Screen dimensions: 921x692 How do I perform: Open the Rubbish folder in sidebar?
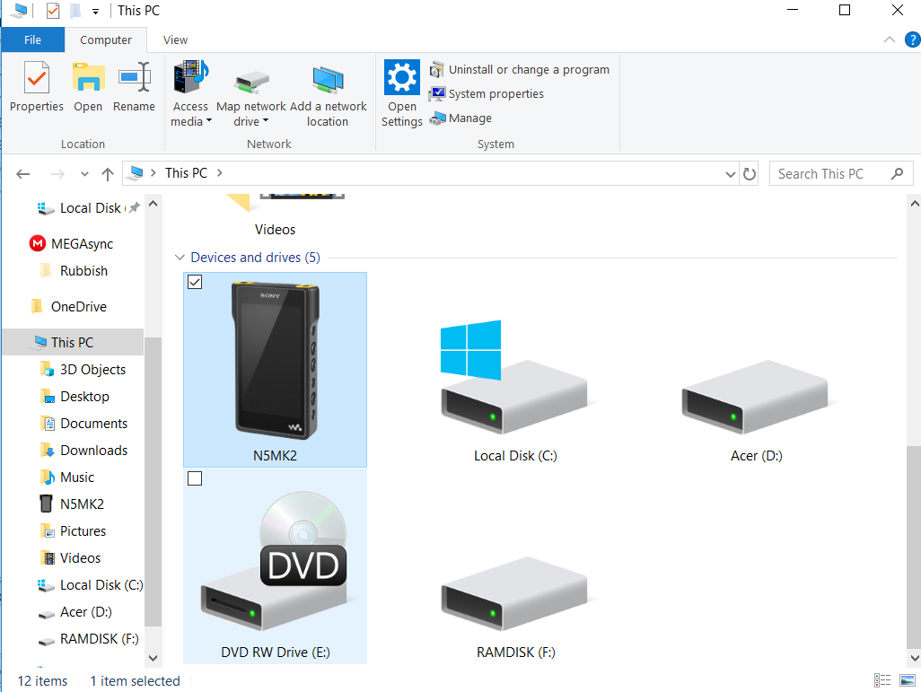pyautogui.click(x=74, y=271)
